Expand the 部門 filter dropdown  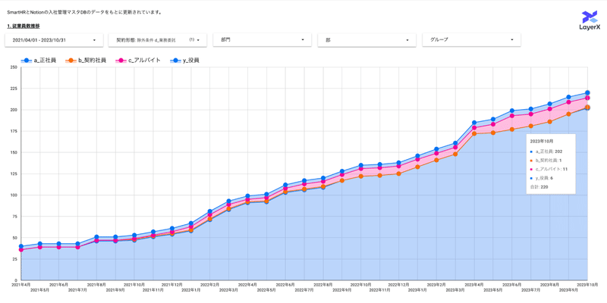[262, 40]
